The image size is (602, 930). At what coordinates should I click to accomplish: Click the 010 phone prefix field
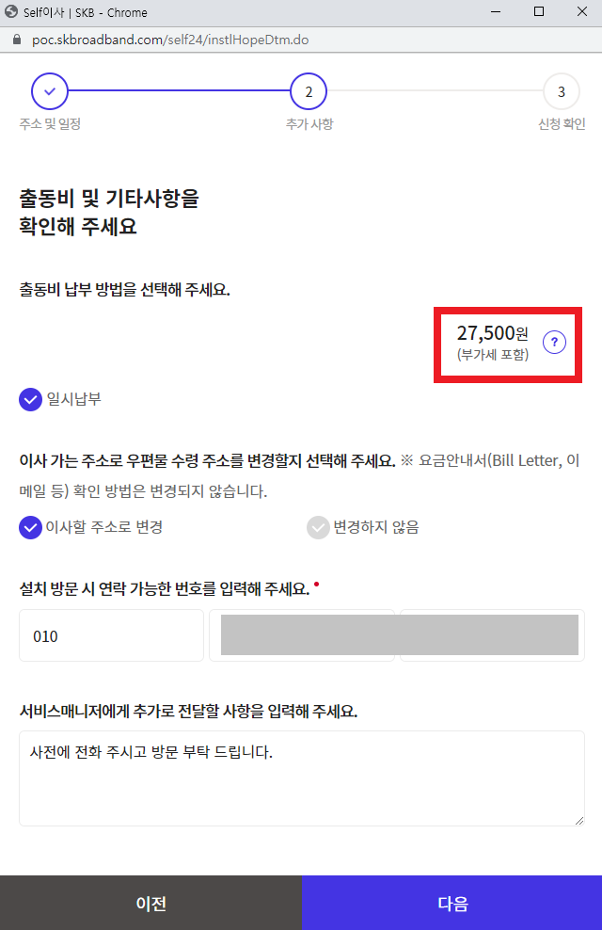[x=111, y=635]
